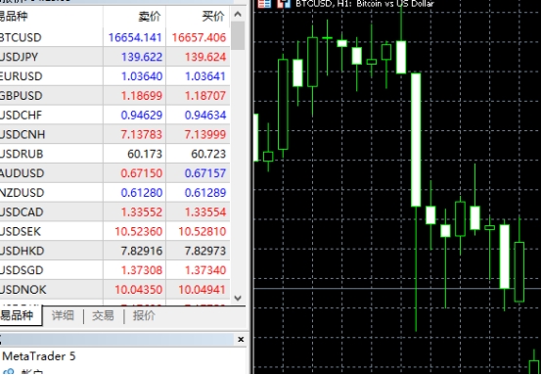
Task: Sort by the 品种 symbol column header
Action: [51, 16]
